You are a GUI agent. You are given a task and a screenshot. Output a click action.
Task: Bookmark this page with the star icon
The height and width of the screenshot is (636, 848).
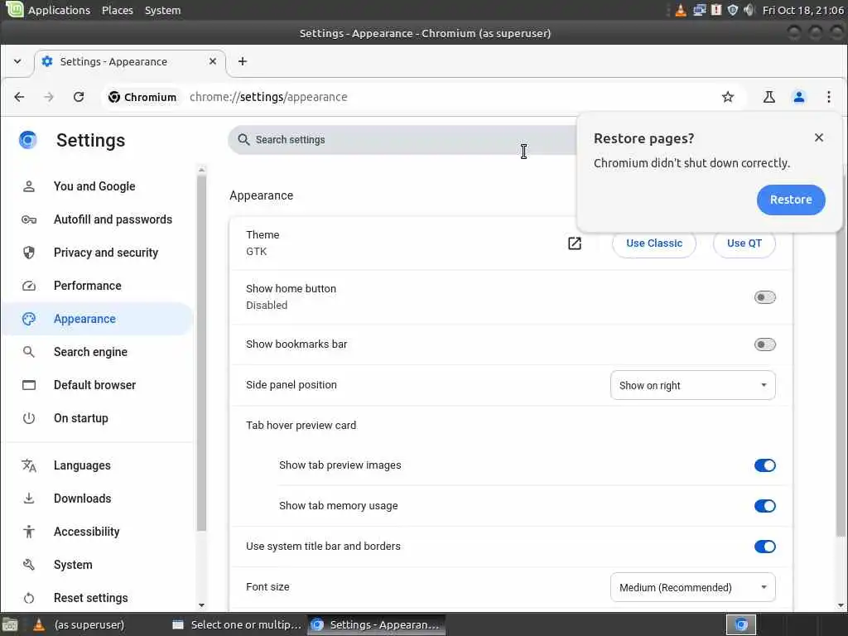point(727,97)
